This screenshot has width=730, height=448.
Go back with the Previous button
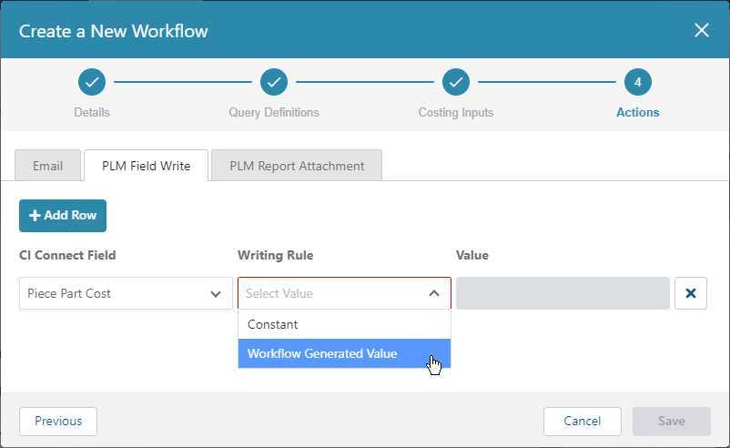[x=58, y=422]
